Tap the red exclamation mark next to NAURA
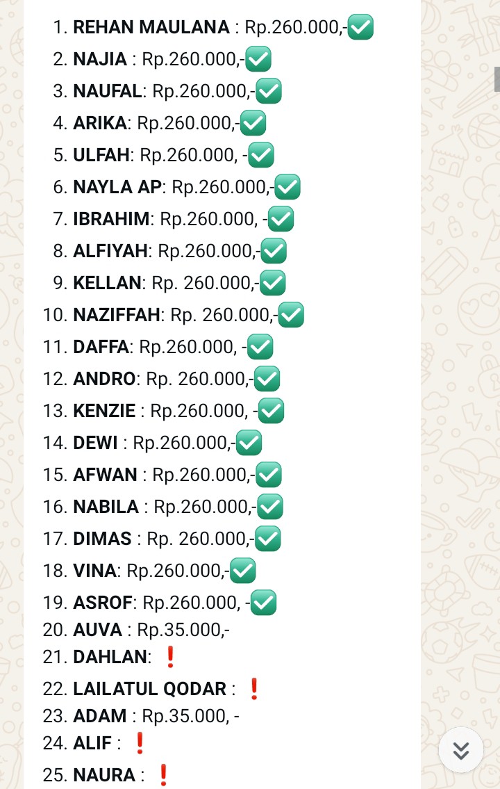Image resolution: width=500 pixels, height=789 pixels. (x=163, y=774)
